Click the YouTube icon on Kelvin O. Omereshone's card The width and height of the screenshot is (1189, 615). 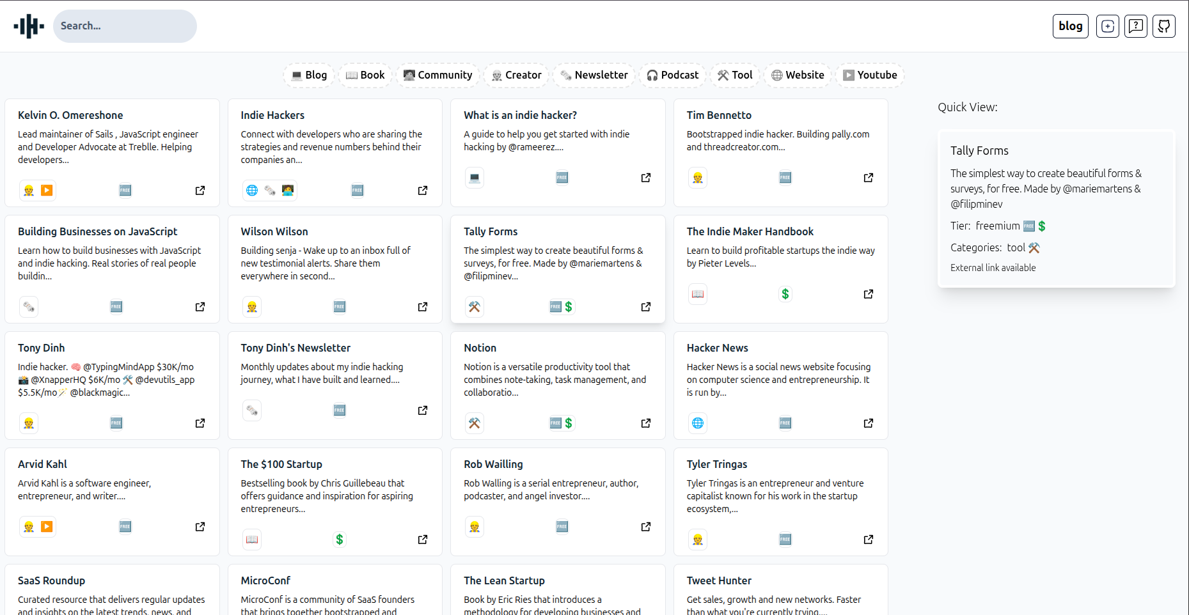point(47,190)
